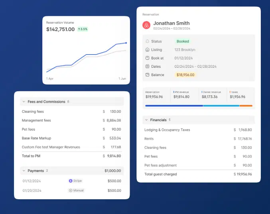
Task: Click the wallet icon next to Balance
Action: [x=148, y=75]
